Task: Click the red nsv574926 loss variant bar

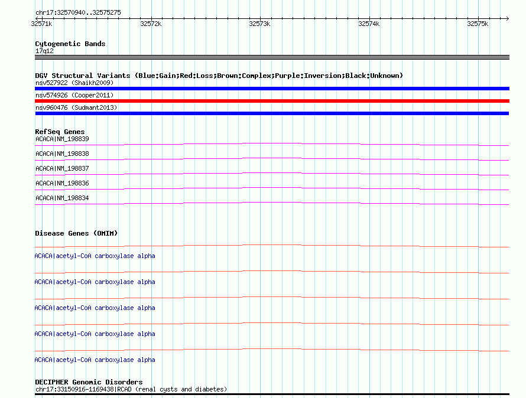Action: [x=272, y=101]
